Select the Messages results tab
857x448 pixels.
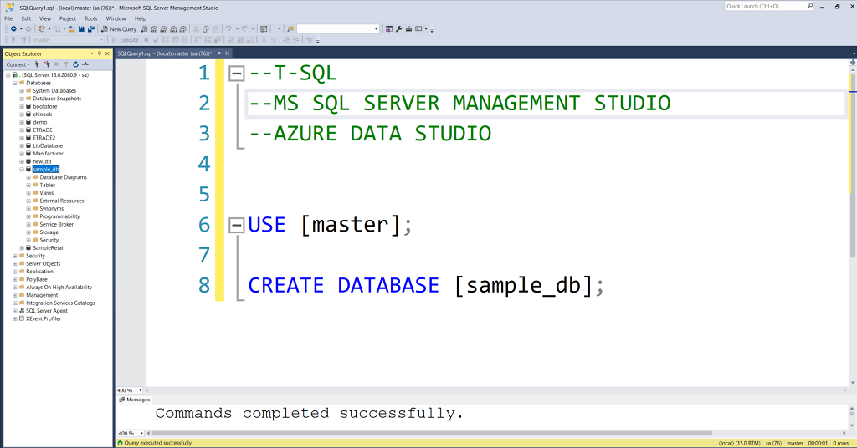point(135,400)
